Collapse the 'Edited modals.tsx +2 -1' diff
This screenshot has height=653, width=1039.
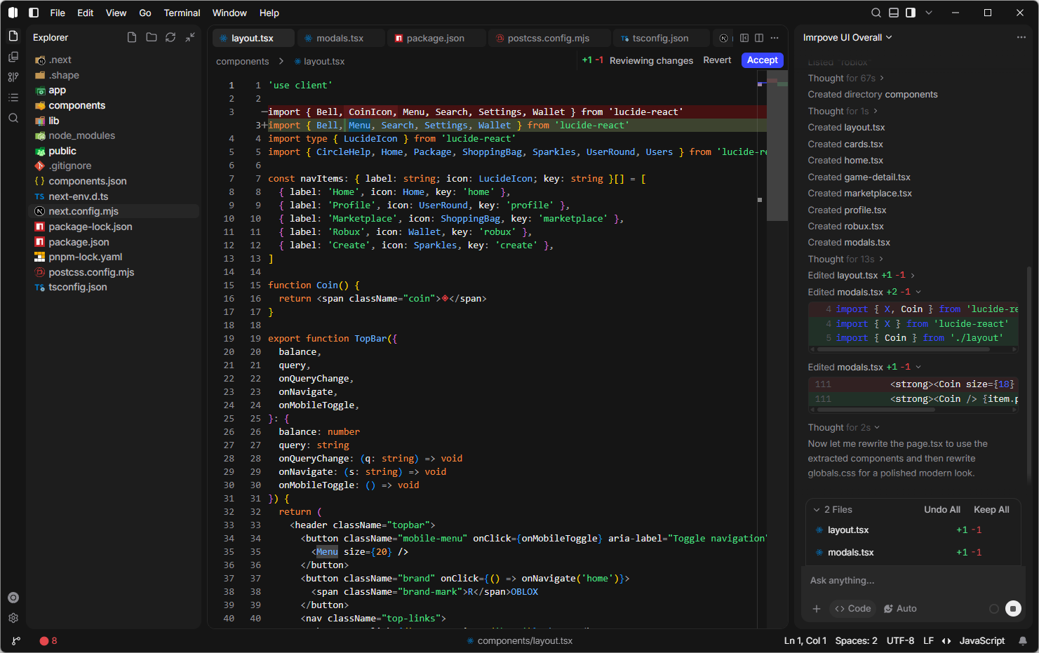[x=864, y=292]
